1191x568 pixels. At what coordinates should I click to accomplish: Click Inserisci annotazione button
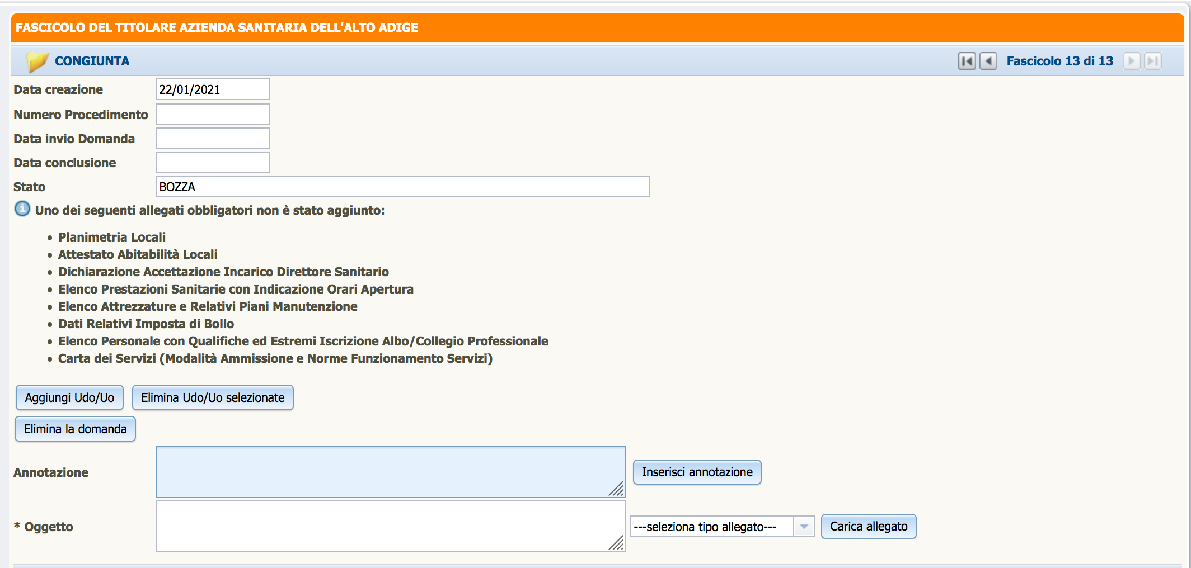point(697,472)
